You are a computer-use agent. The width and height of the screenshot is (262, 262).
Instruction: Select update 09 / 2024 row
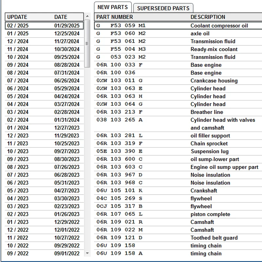(x=44, y=65)
